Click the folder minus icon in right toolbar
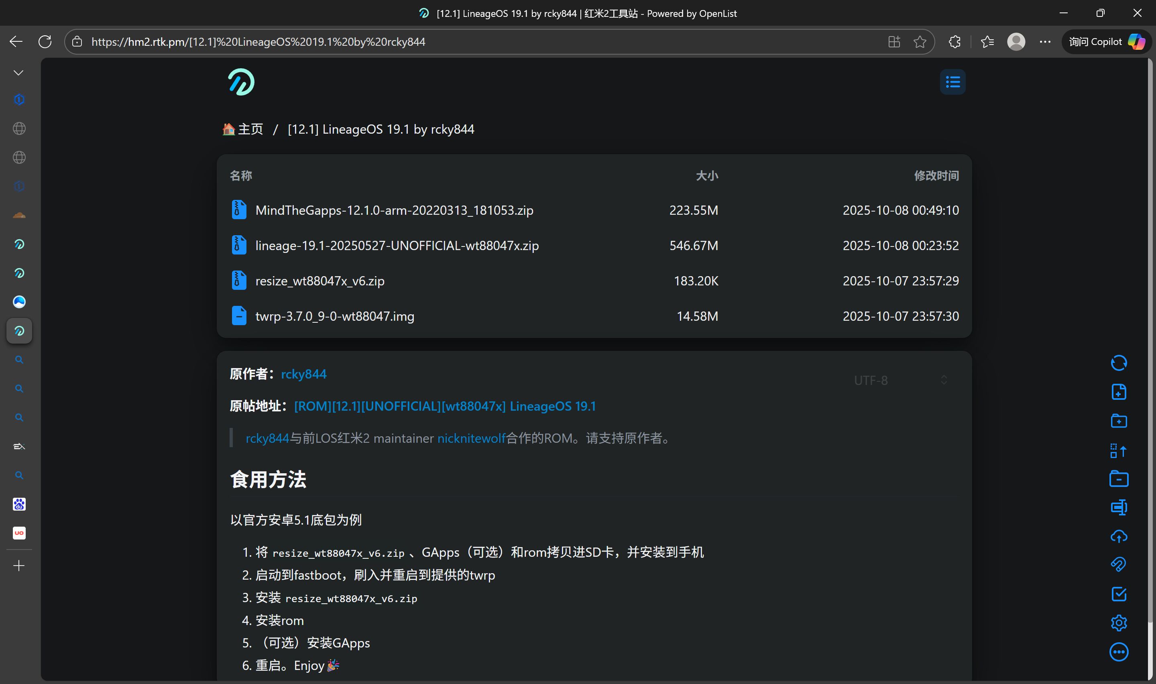The height and width of the screenshot is (684, 1156). click(x=1118, y=479)
